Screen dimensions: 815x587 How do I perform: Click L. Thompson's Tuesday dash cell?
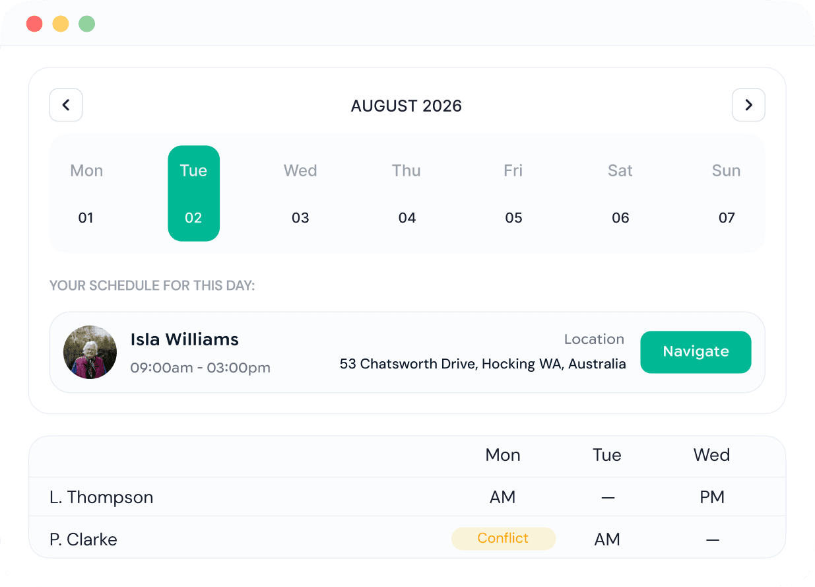tap(608, 498)
